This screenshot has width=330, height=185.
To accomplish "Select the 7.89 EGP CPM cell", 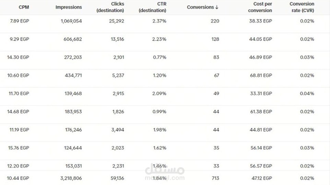I will pyautogui.click(x=20, y=21).
